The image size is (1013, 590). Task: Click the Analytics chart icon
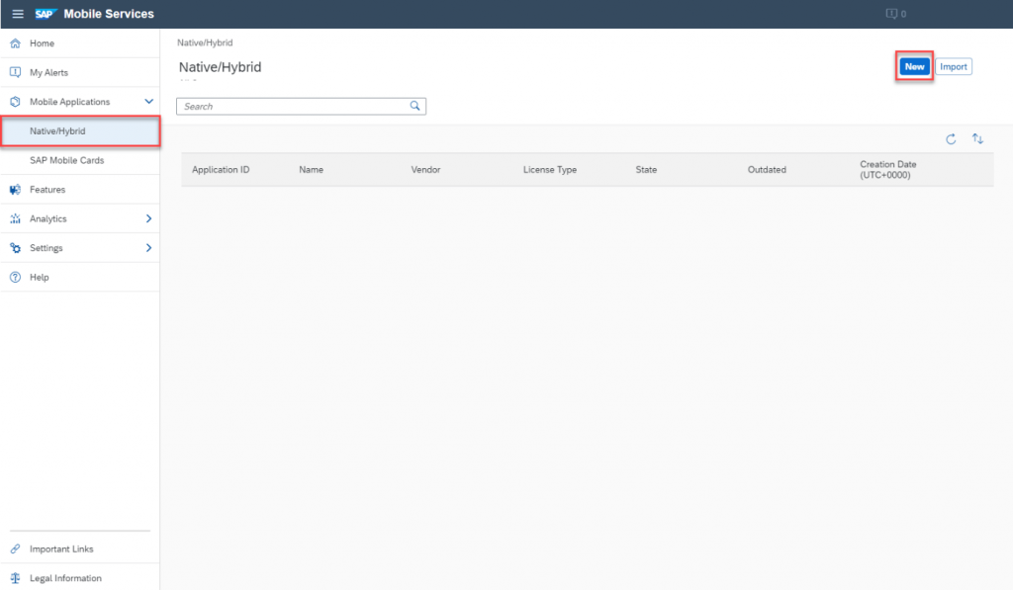pyautogui.click(x=16, y=218)
